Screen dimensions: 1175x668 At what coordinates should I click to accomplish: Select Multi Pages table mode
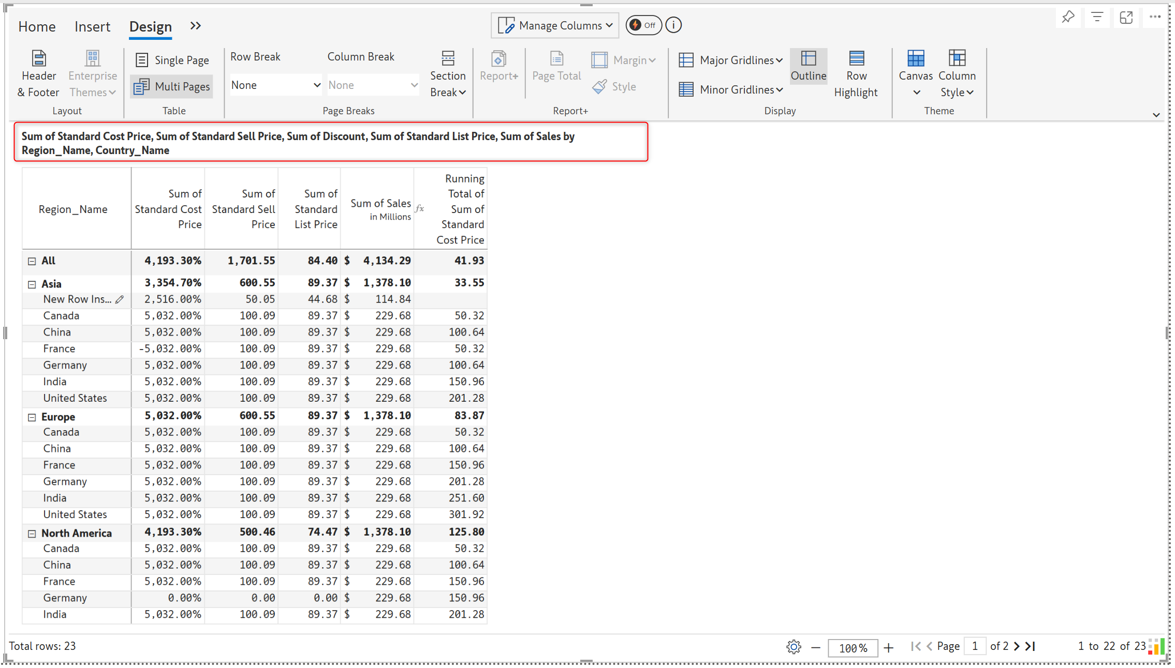pos(172,86)
